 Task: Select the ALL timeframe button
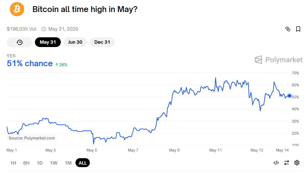click(83, 163)
